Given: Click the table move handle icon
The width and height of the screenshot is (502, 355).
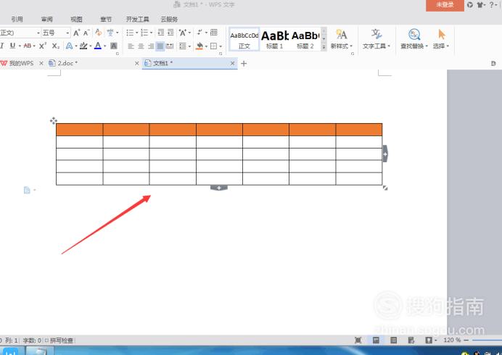Looking at the screenshot, I should 54,120.
